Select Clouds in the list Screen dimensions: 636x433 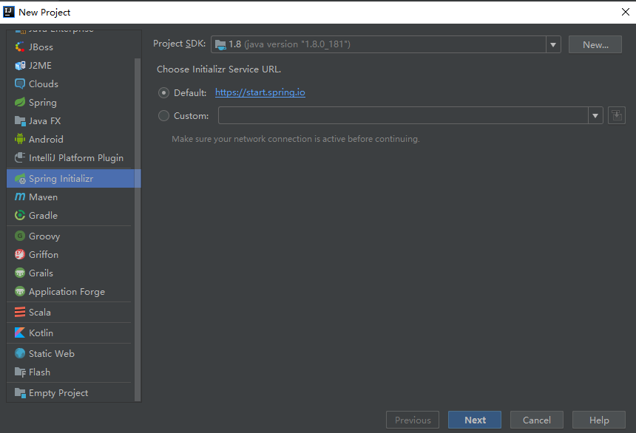point(70,84)
